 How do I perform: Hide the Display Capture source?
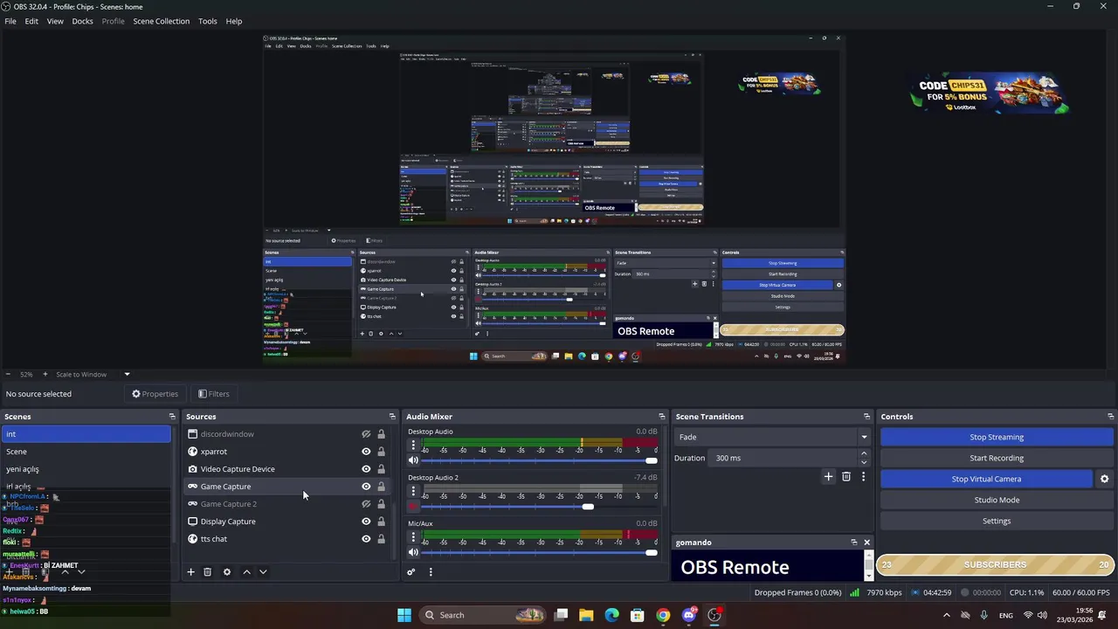pyautogui.click(x=366, y=522)
